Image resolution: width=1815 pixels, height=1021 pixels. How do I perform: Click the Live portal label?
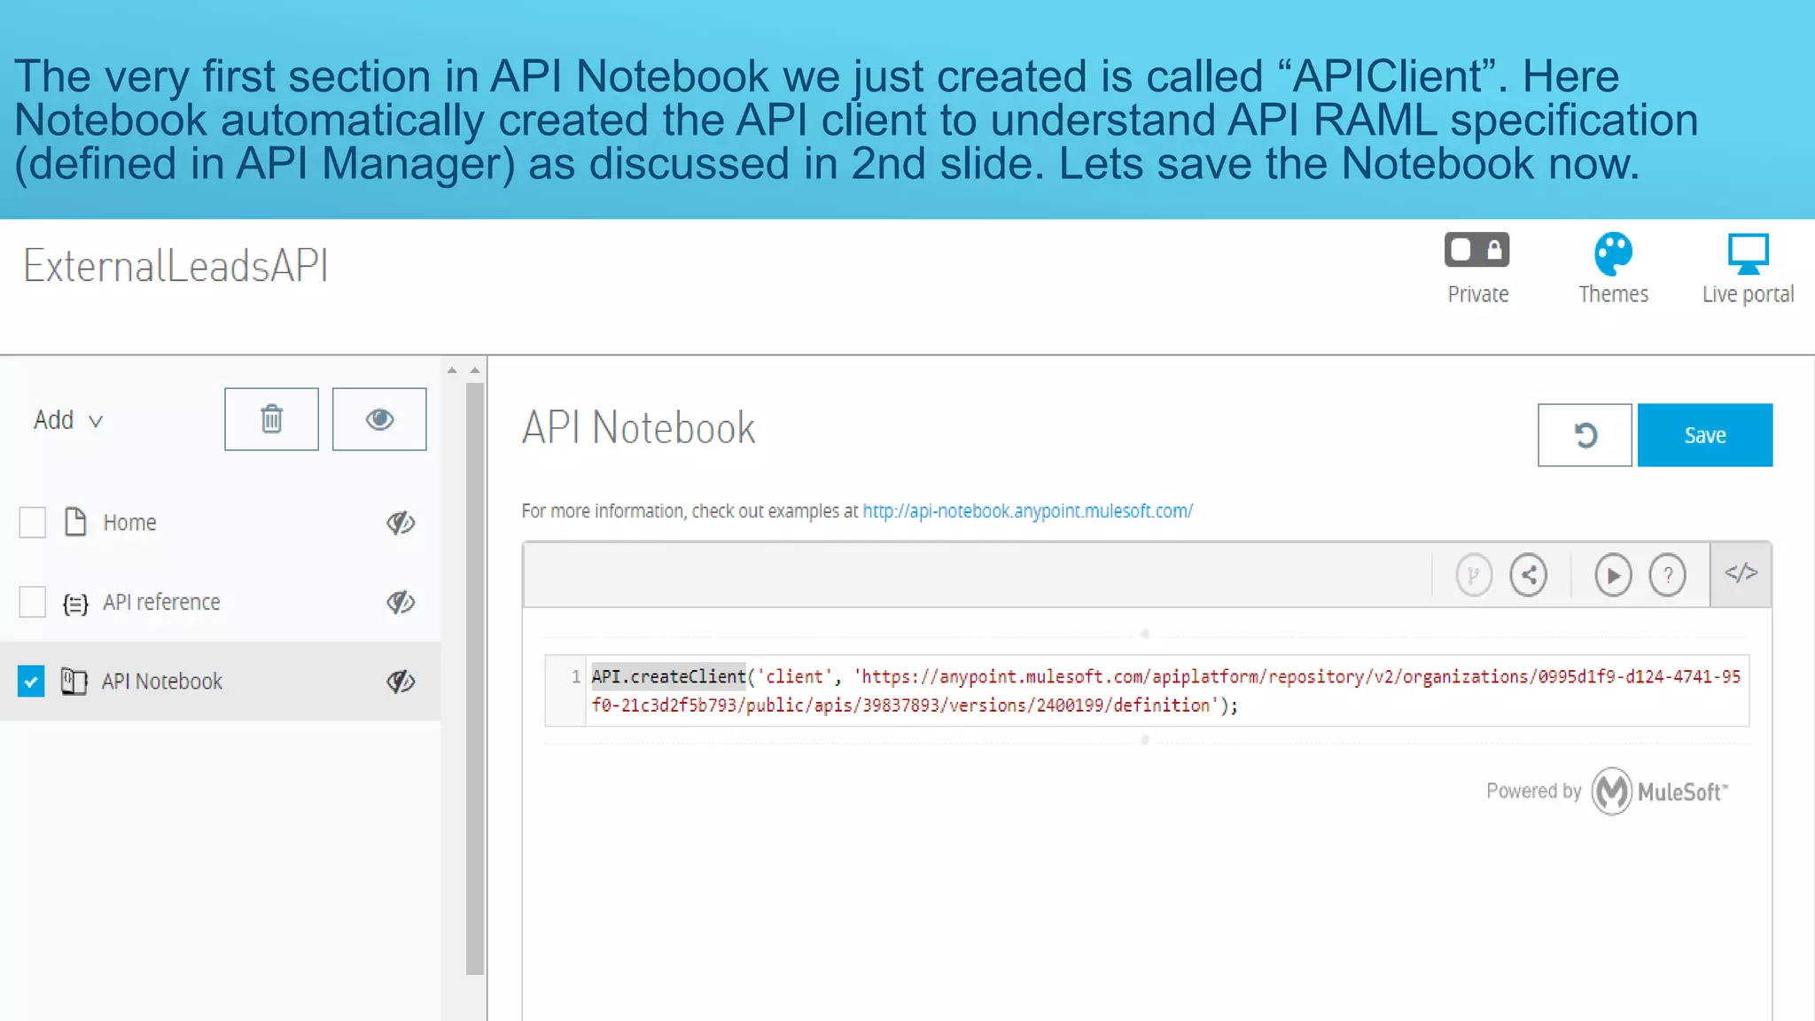pos(1748,294)
